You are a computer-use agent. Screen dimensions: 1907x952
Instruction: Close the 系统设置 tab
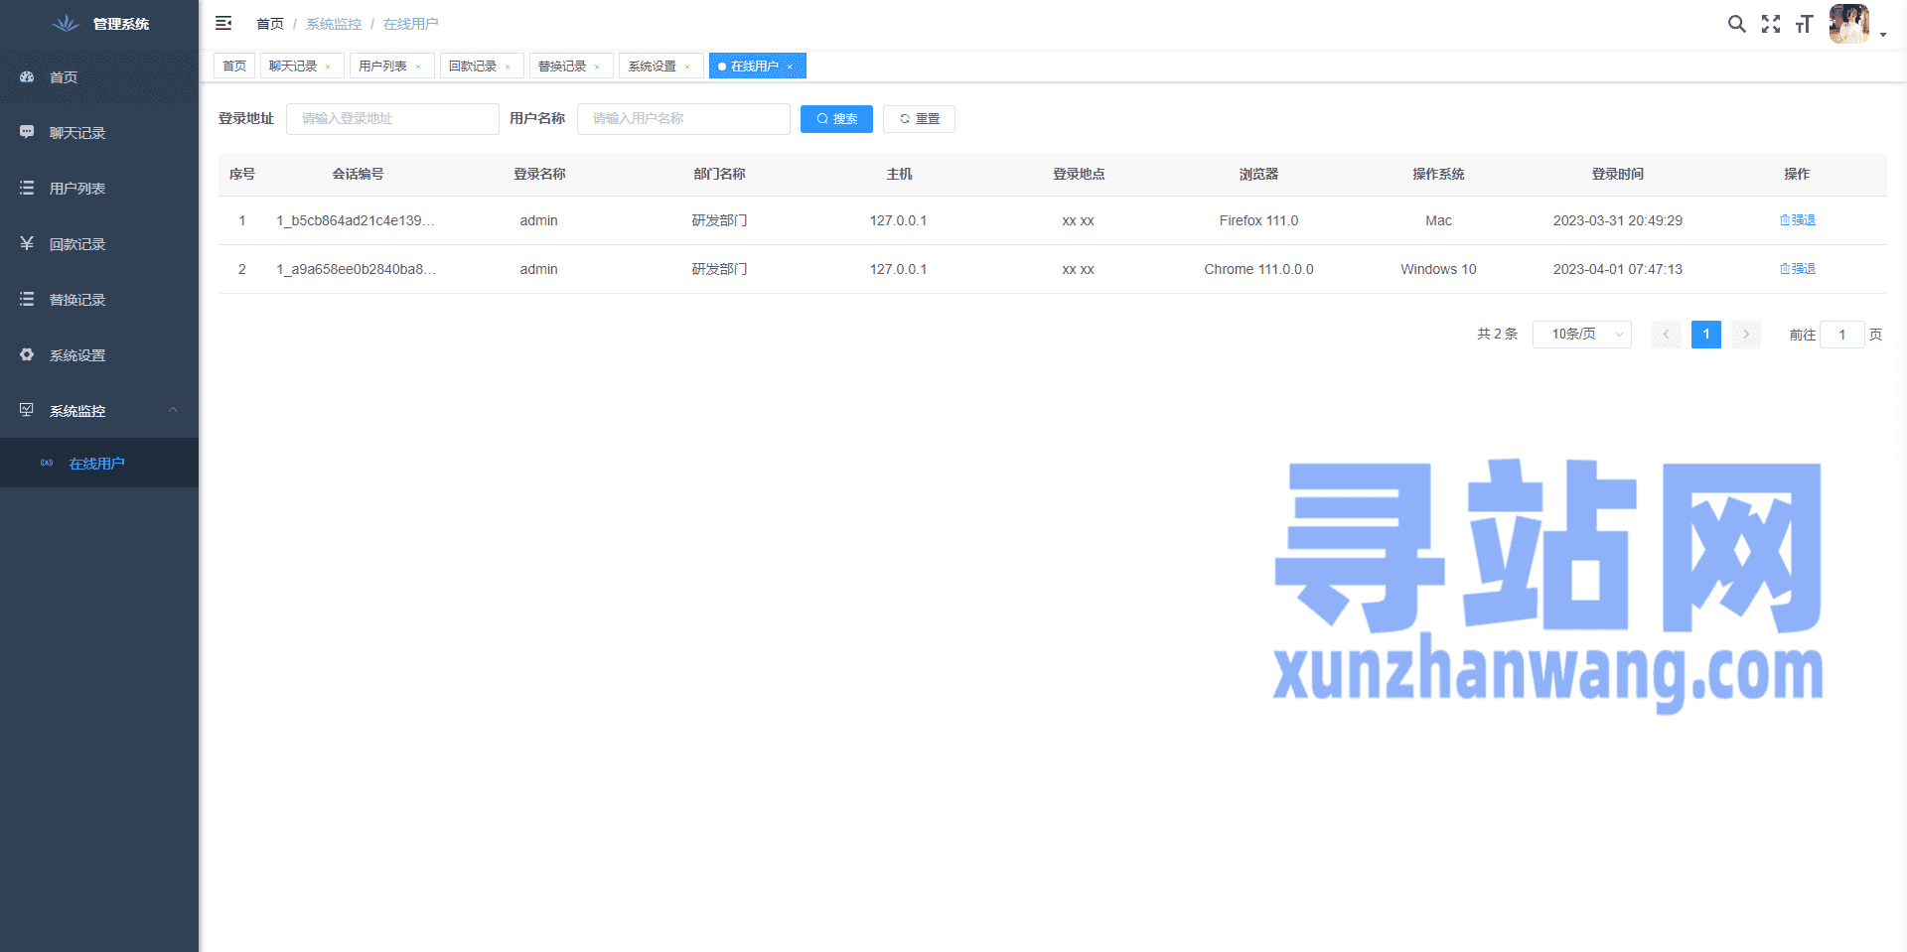pyautogui.click(x=687, y=68)
